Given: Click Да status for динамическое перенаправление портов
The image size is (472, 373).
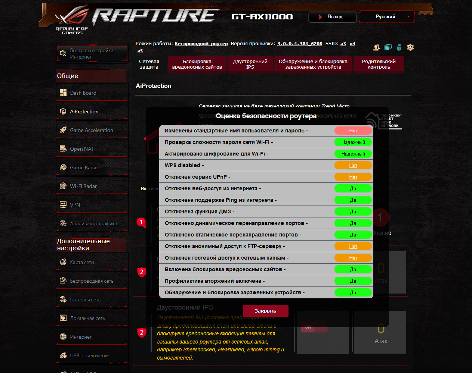Looking at the screenshot, I should click(353, 223).
